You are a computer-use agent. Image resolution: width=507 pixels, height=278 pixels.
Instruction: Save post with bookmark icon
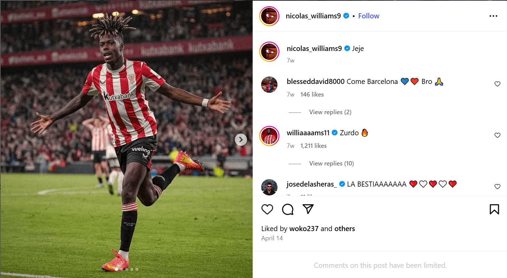[494, 209]
